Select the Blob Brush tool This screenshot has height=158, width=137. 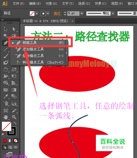pos(6,62)
